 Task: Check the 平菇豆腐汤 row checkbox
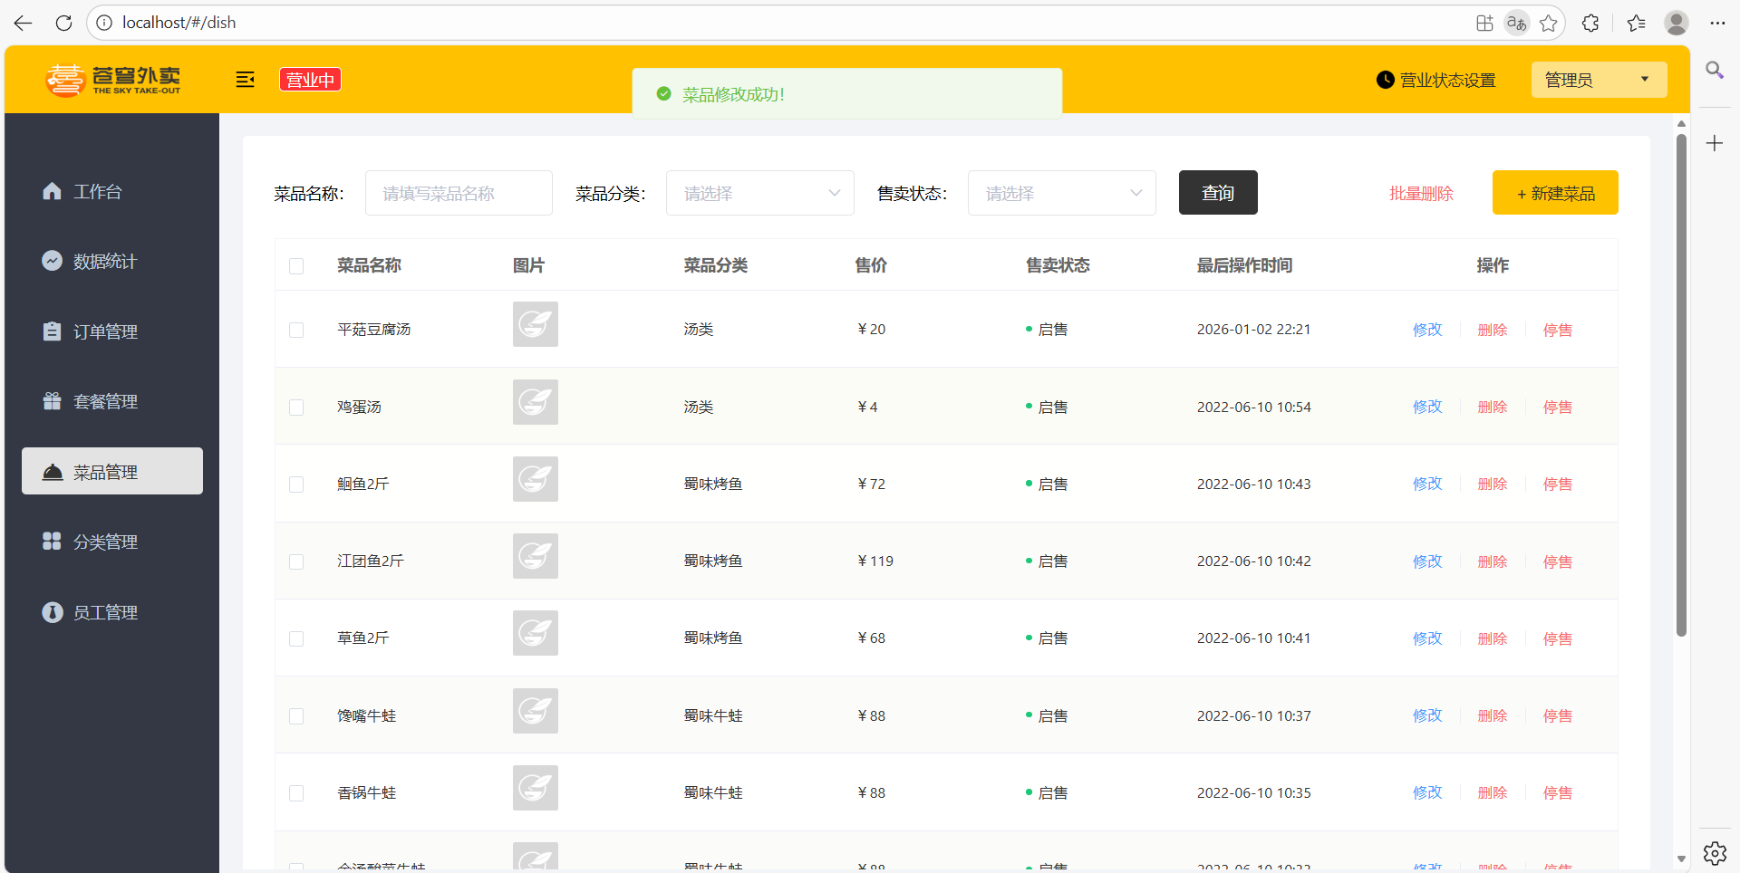[296, 330]
